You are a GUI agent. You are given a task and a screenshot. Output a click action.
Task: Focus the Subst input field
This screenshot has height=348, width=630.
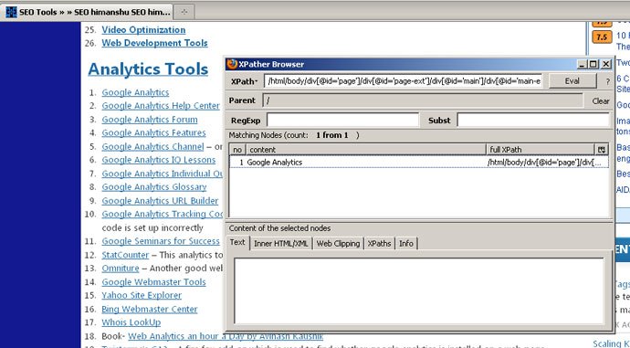[533, 121]
